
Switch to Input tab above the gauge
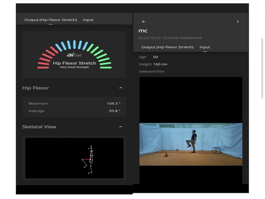point(88,20)
